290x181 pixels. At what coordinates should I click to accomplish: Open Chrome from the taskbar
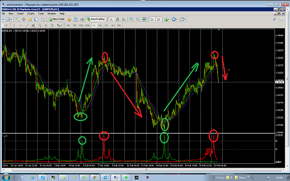point(95,177)
